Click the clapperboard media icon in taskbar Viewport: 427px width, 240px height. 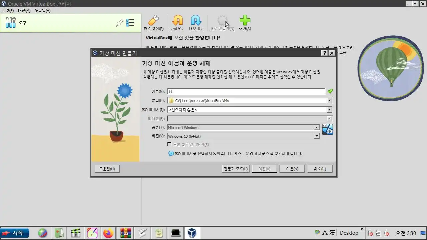click(76, 233)
